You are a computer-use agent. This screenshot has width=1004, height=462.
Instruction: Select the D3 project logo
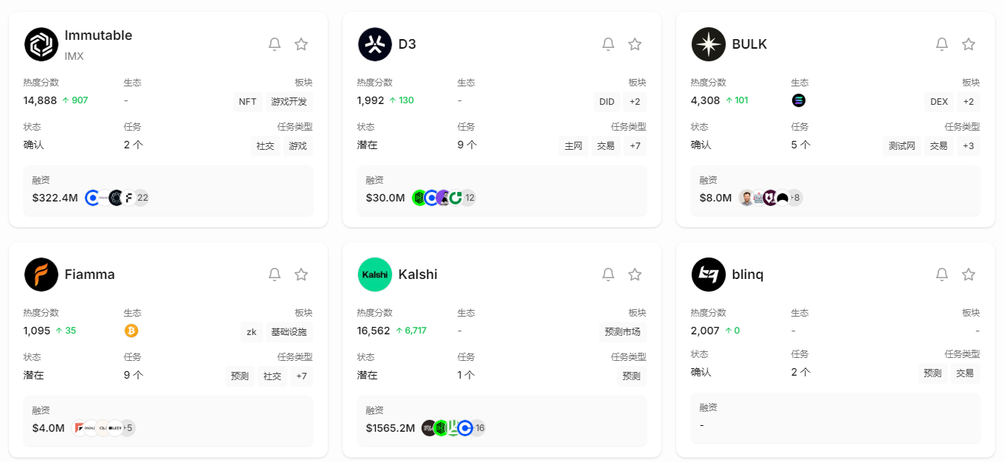[x=374, y=44]
